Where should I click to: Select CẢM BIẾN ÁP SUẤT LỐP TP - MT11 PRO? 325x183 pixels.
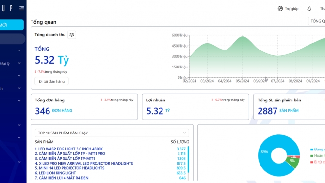tap(70, 153)
